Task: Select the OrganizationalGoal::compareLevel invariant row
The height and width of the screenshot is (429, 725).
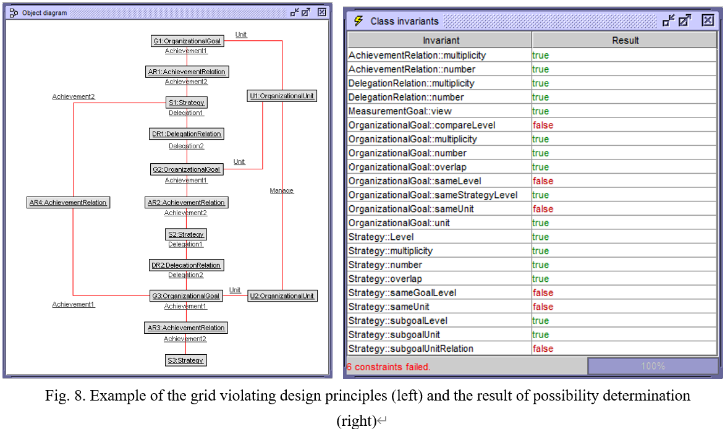Action: [x=532, y=125]
